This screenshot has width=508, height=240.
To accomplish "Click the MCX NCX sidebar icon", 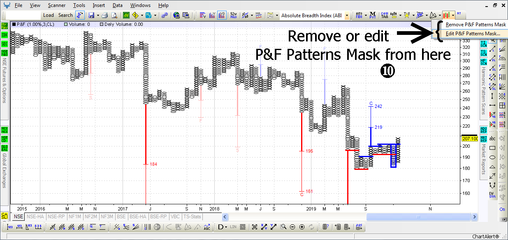I will point(5,130).
